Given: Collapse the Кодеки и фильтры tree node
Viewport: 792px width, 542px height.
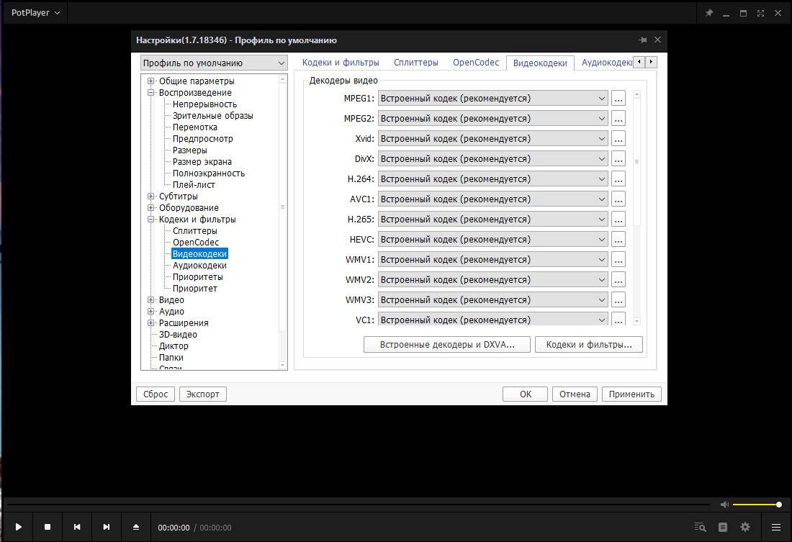Looking at the screenshot, I should click(150, 220).
